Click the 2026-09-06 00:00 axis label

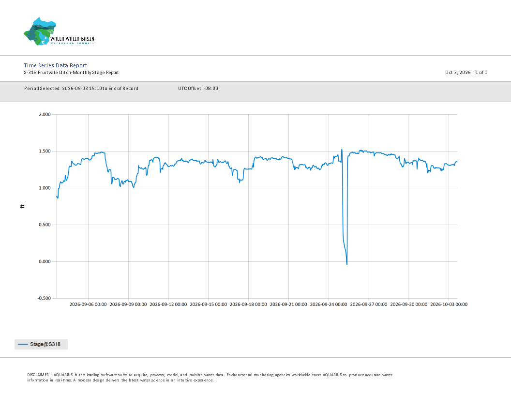[88, 304]
